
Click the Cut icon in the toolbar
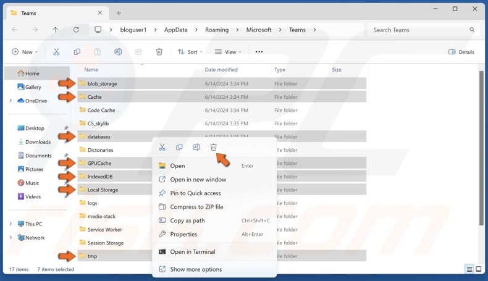point(56,52)
